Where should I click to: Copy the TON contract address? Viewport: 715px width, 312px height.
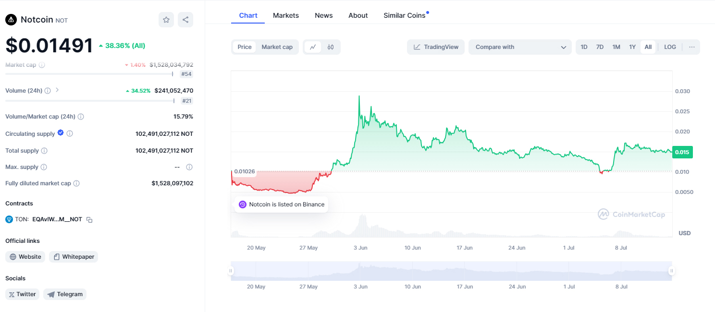[89, 219]
